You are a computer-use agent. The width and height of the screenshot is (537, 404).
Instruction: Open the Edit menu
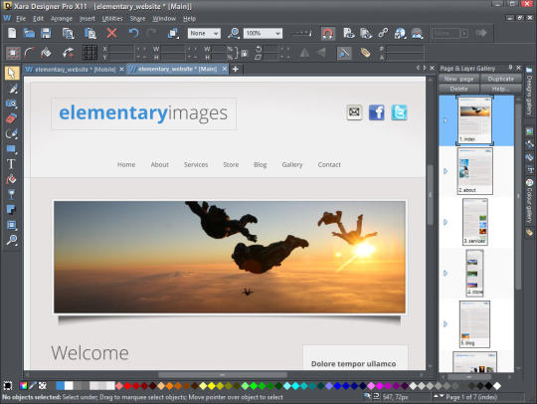point(38,19)
